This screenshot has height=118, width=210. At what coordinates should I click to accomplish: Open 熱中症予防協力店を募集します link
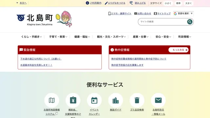coord(127,65)
